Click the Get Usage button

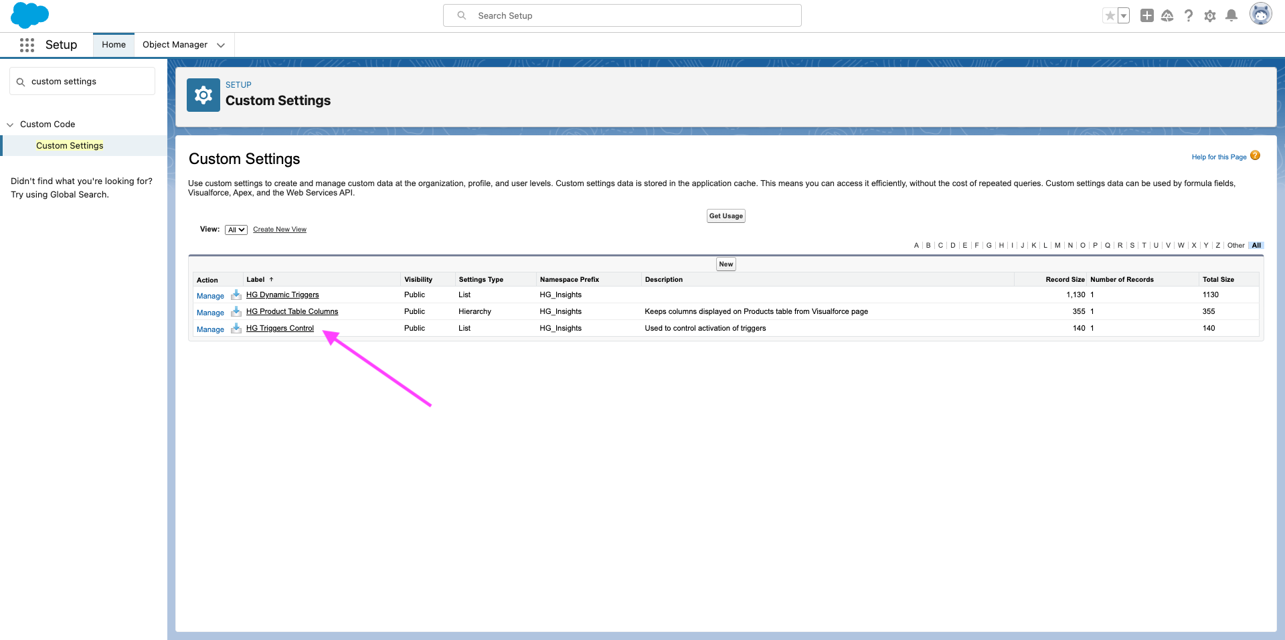[725, 216]
